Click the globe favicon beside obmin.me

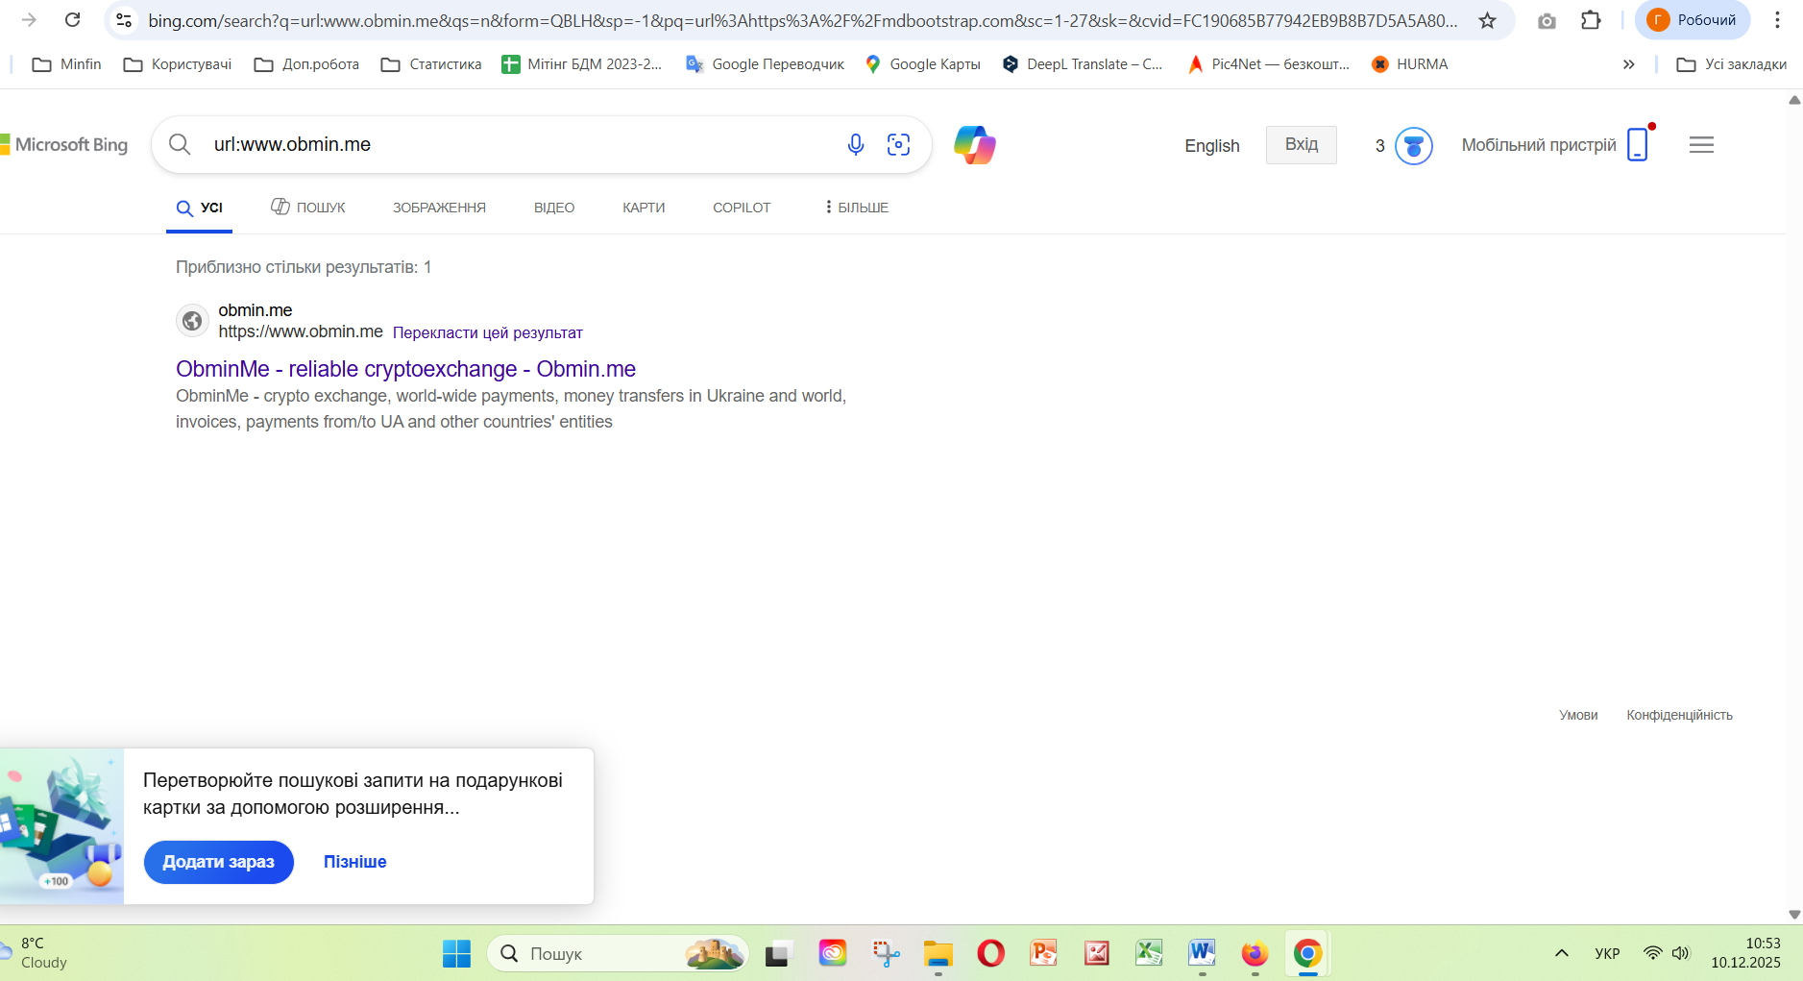click(x=192, y=321)
